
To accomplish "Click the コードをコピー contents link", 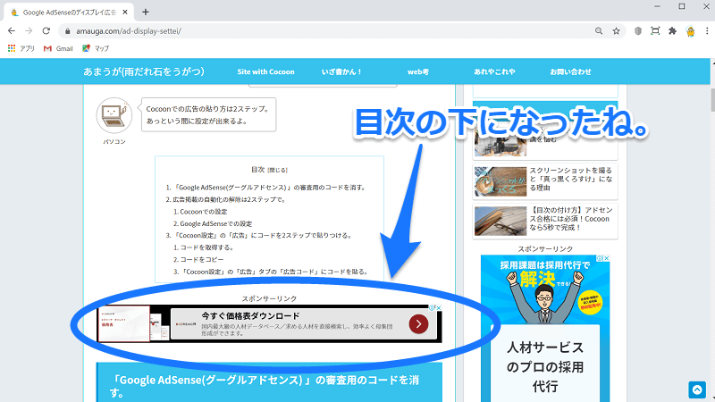I will point(203,259).
